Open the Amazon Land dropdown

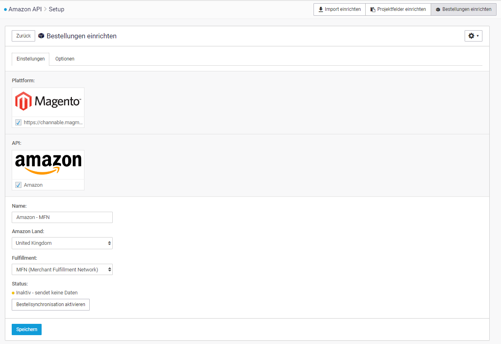pos(62,243)
